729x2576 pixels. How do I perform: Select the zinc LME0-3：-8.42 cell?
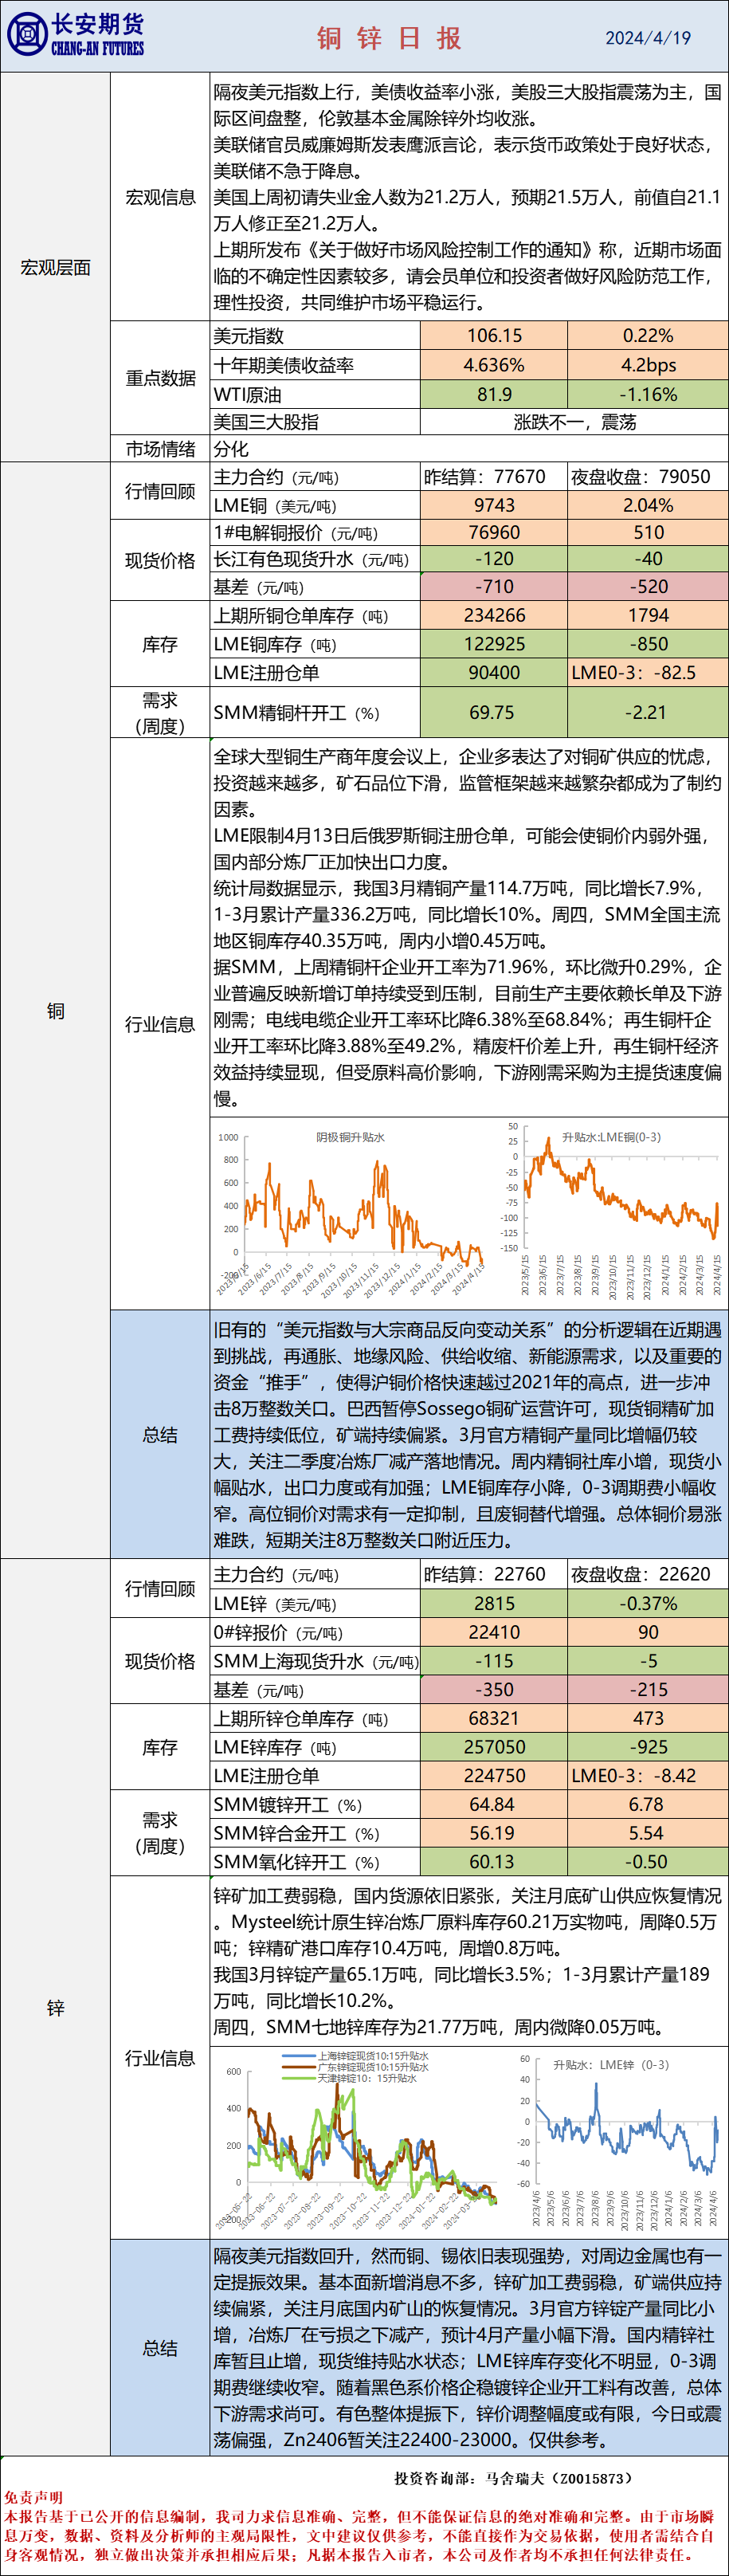tap(648, 1777)
